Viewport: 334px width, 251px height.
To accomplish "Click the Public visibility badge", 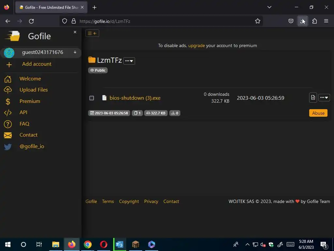I will pyautogui.click(x=98, y=70).
